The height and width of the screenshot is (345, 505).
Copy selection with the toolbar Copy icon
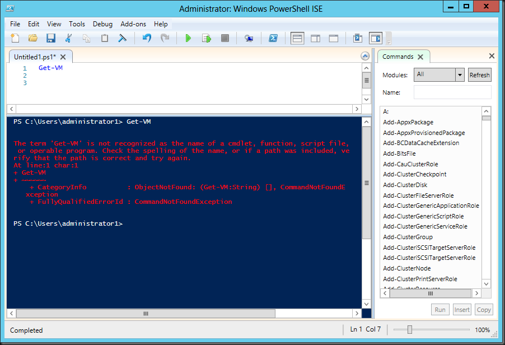coord(86,38)
